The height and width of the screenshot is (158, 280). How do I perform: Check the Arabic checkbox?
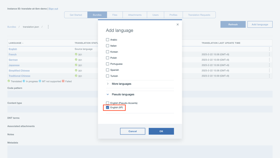point(107,39)
